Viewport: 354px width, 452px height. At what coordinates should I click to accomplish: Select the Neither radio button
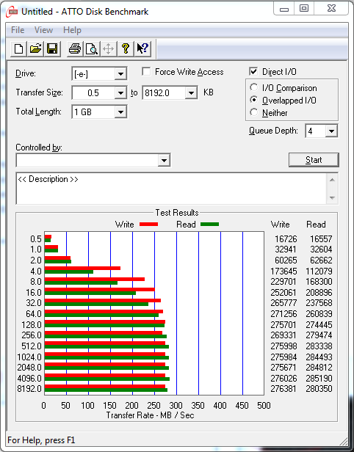click(253, 112)
